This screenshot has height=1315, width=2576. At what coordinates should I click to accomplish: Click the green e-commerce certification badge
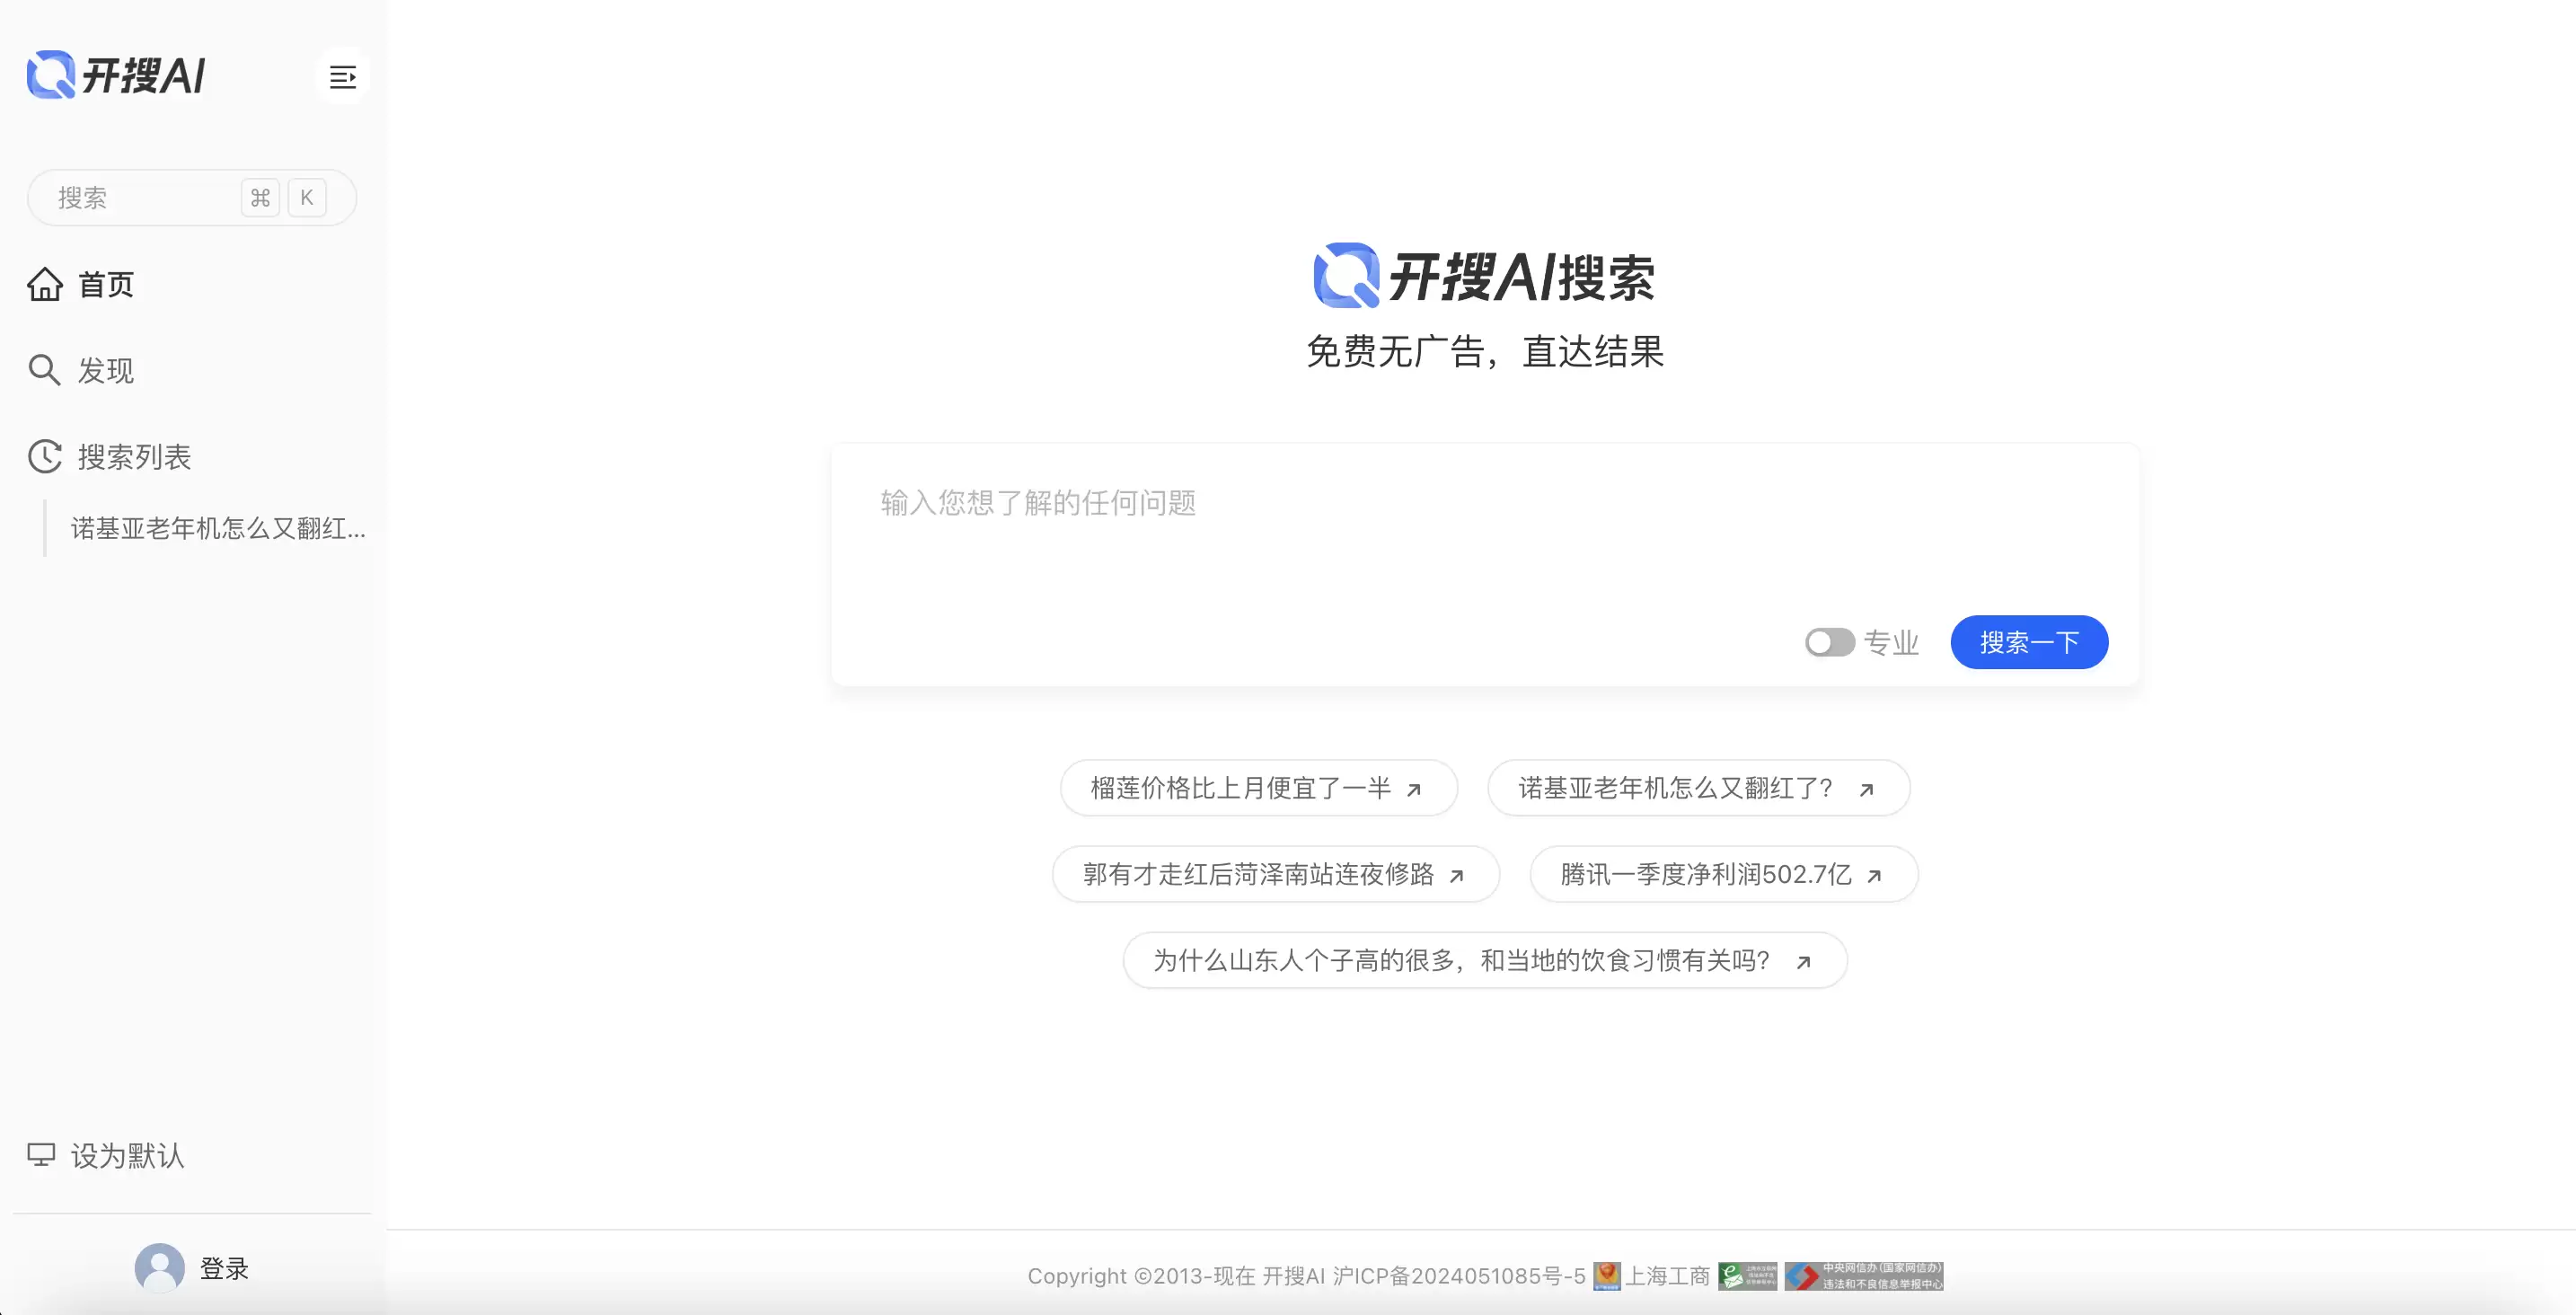[x=1747, y=1276]
